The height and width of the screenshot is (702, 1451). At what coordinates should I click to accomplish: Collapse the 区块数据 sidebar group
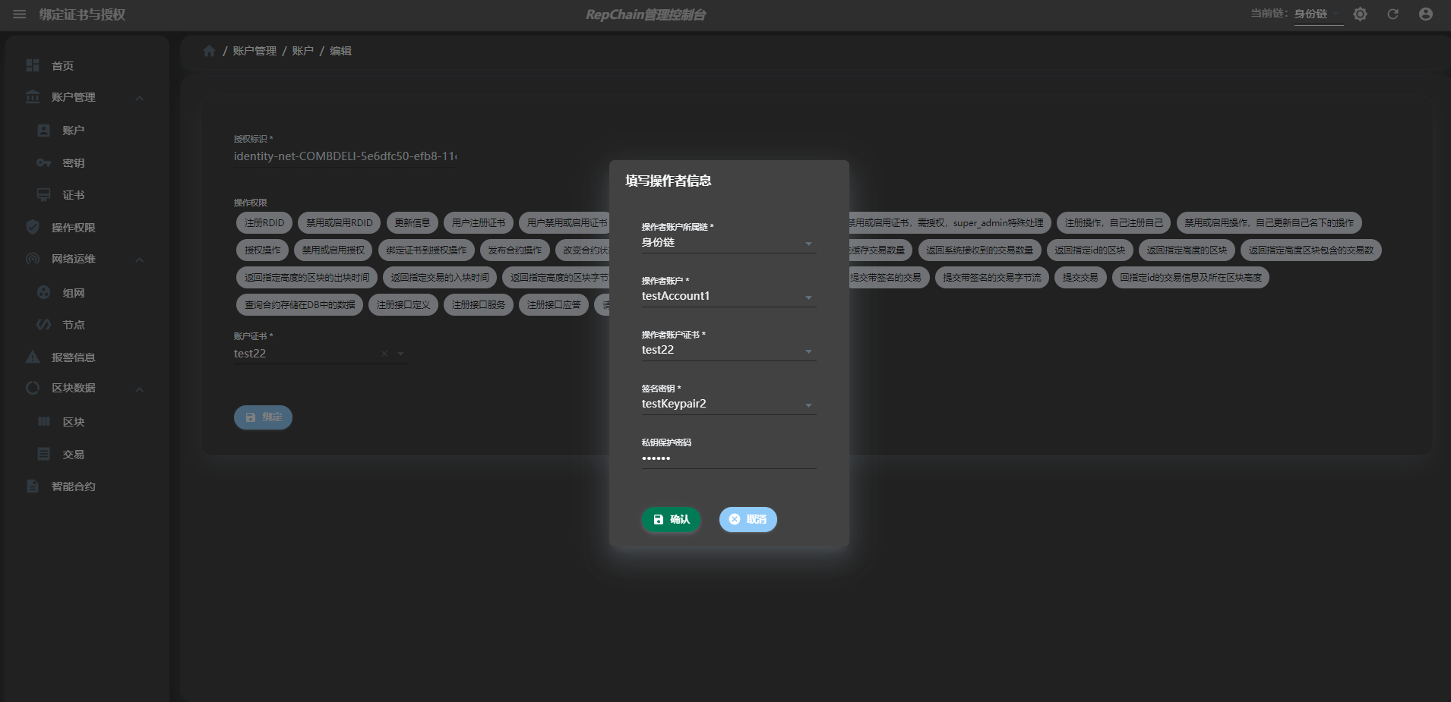click(x=140, y=389)
